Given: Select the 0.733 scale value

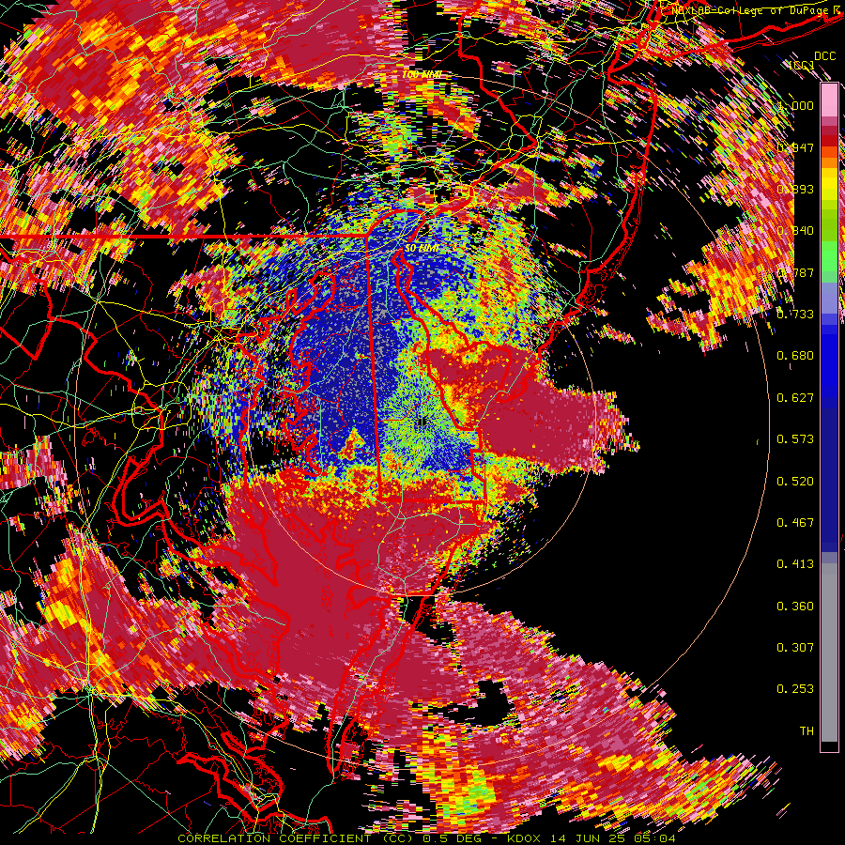Looking at the screenshot, I should click(795, 315).
